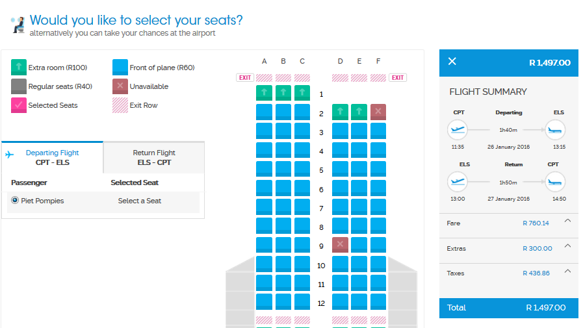Click the Select a Seat link

tap(140, 201)
